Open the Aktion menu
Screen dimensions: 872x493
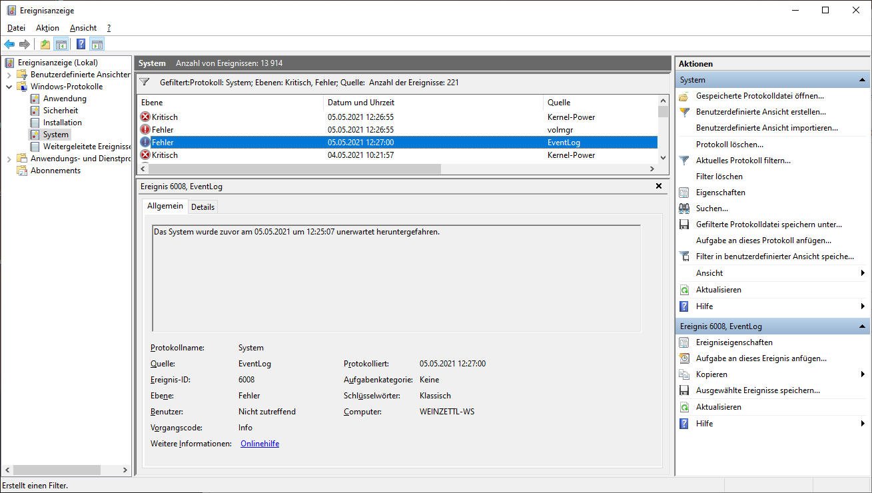point(47,28)
